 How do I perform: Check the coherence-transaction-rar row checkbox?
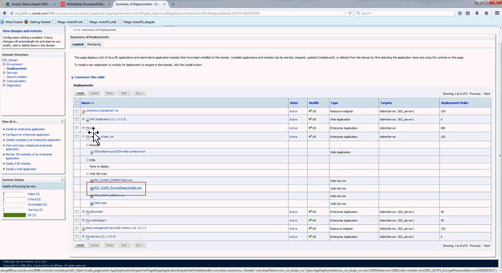[x=77, y=111]
